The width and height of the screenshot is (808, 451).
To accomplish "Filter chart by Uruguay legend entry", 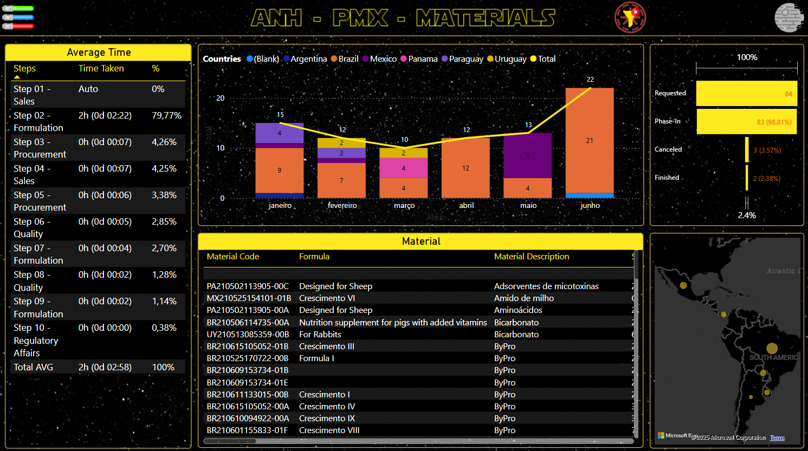I will point(507,58).
